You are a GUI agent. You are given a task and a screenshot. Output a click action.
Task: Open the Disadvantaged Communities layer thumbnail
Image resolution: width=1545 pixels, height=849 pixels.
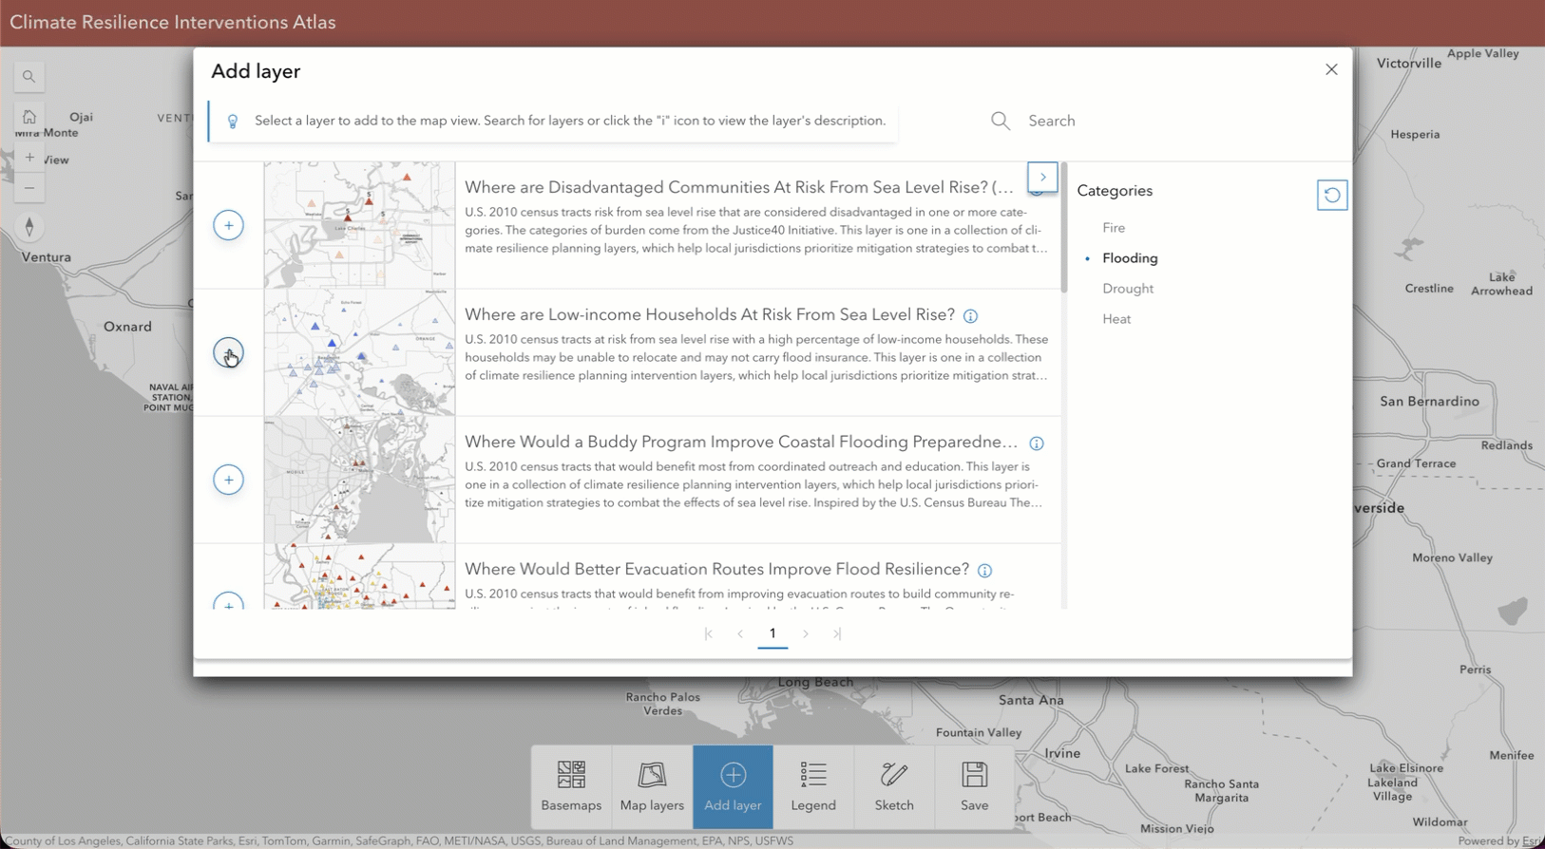[x=359, y=225]
